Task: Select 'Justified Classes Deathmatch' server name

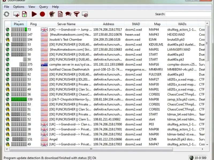Action: click(69, 69)
